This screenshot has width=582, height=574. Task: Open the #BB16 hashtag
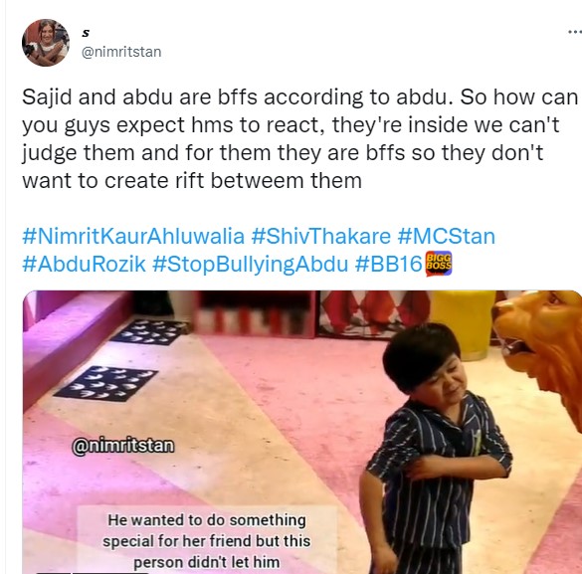(388, 265)
